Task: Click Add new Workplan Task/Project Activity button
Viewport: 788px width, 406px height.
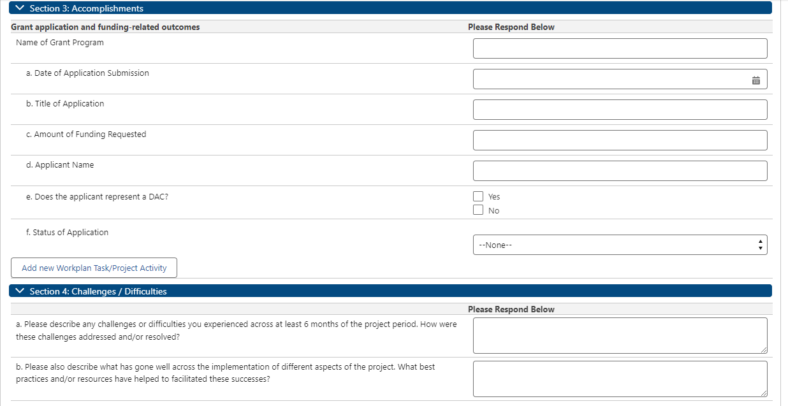Action: [94, 268]
